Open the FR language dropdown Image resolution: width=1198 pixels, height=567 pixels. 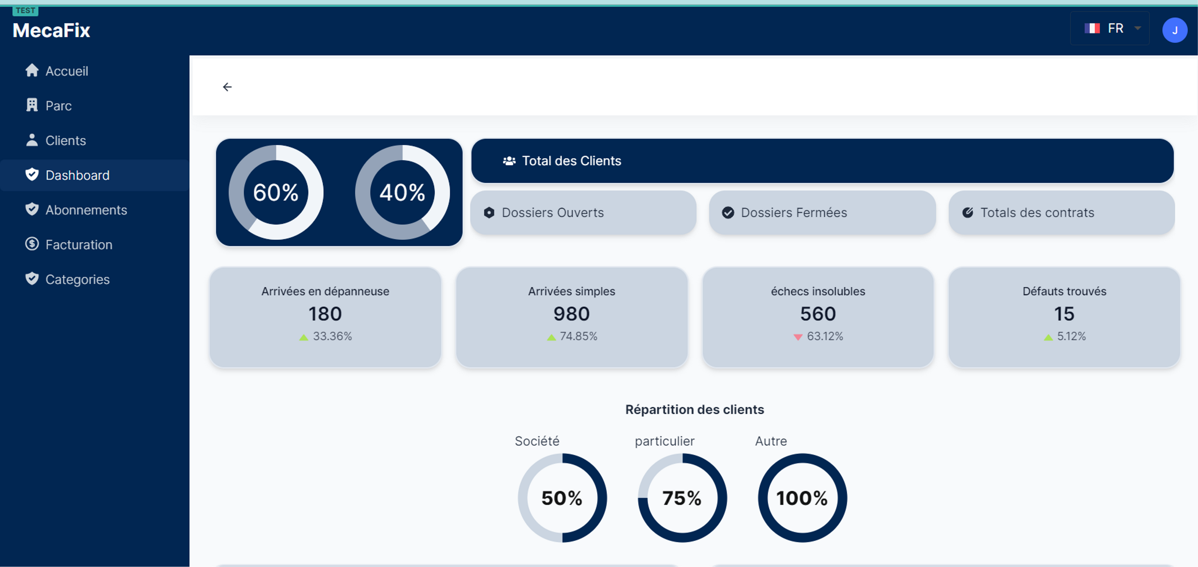(1110, 28)
